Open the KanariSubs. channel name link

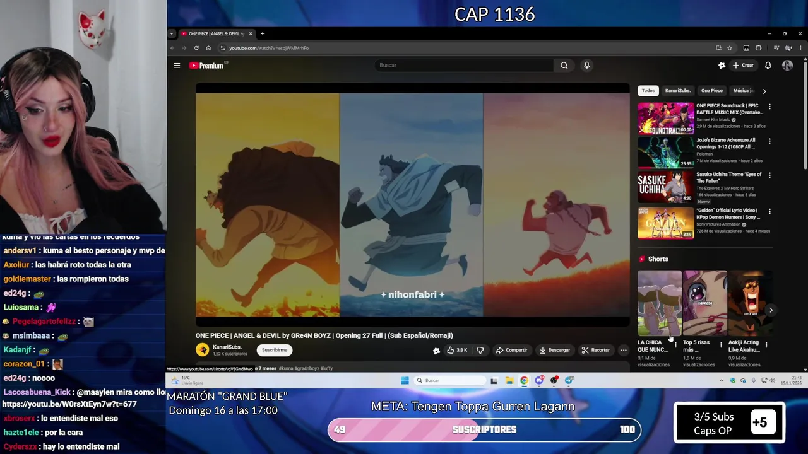pyautogui.click(x=227, y=347)
